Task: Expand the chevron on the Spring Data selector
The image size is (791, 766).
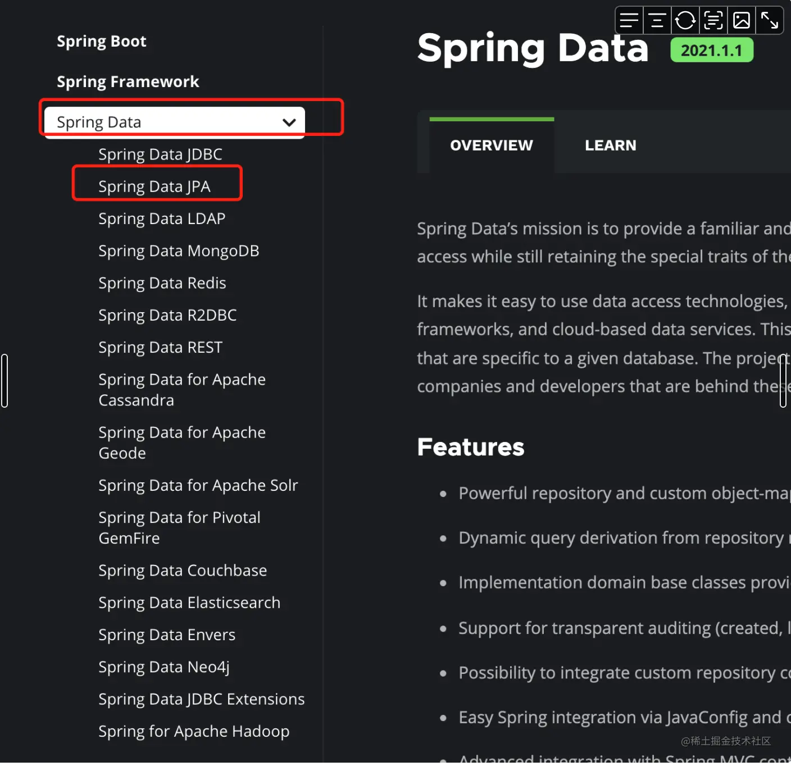Action: point(289,122)
